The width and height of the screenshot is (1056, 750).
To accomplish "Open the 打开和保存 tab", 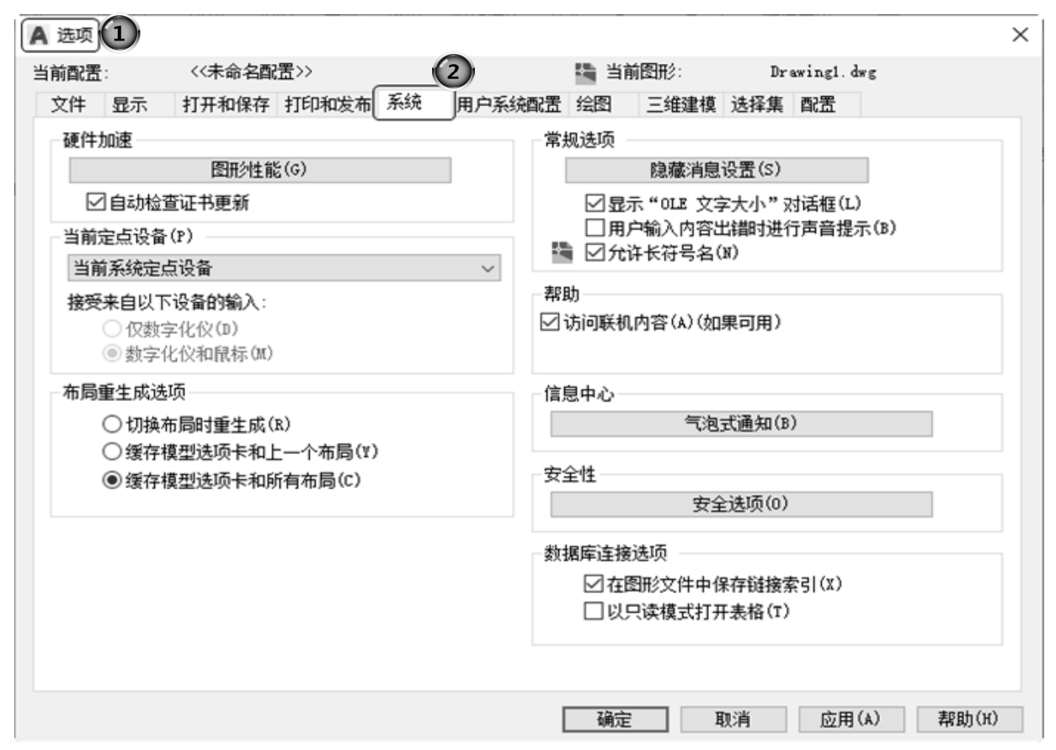I will click(x=226, y=105).
